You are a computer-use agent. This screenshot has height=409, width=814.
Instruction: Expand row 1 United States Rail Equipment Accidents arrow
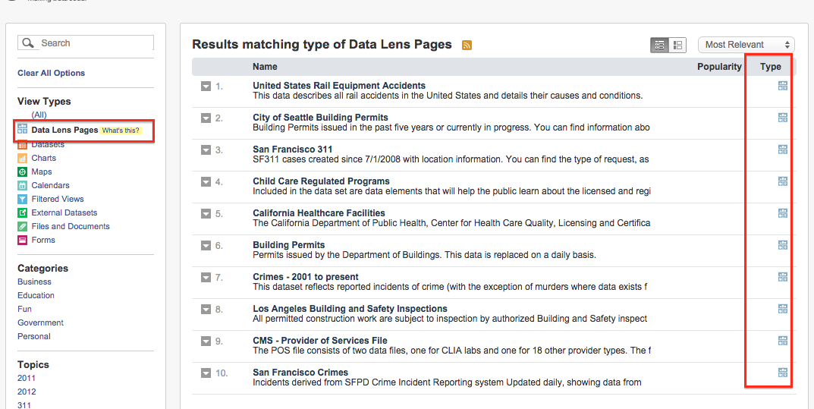(x=206, y=87)
